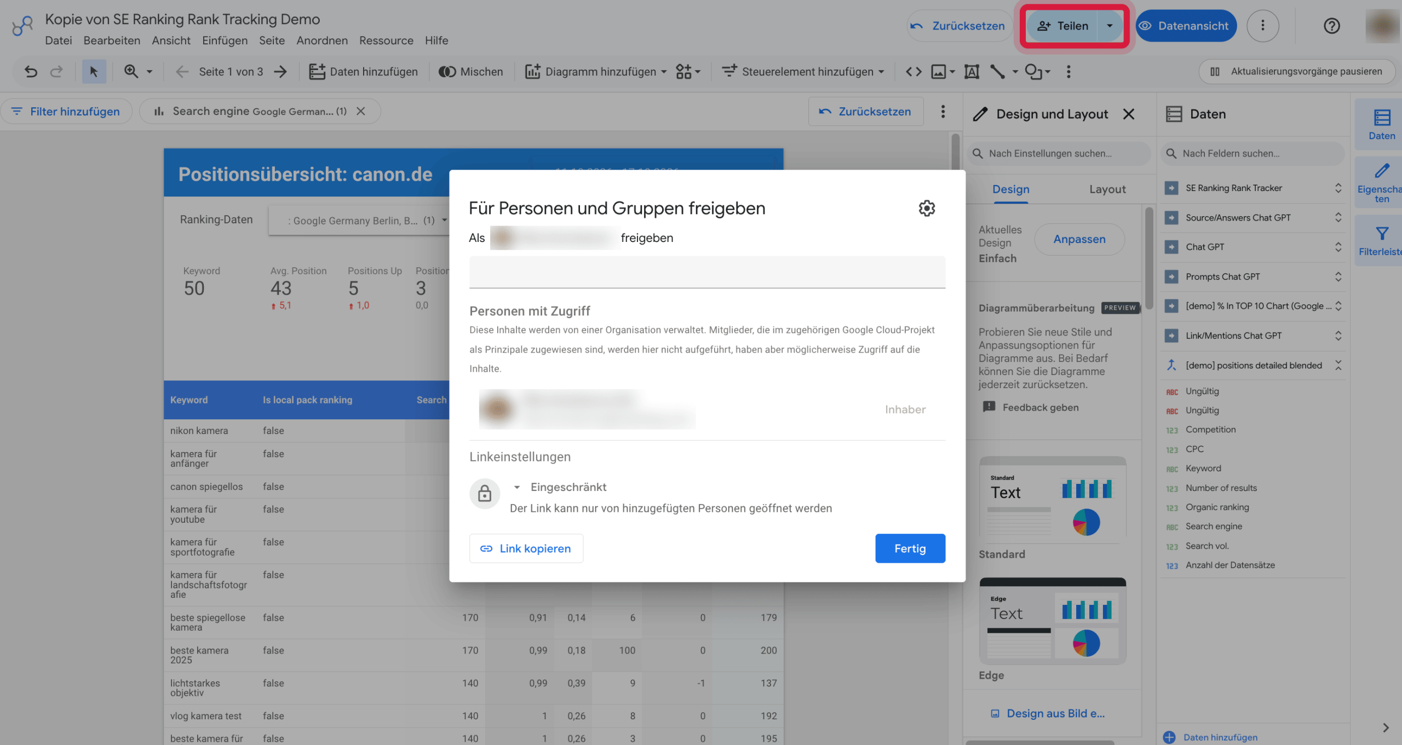Click Feedback geben link
This screenshot has height=745, width=1402.
1031,407
